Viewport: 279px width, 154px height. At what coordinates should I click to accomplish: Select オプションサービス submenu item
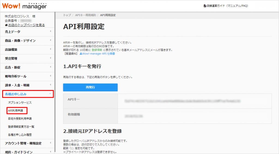(x=20, y=103)
